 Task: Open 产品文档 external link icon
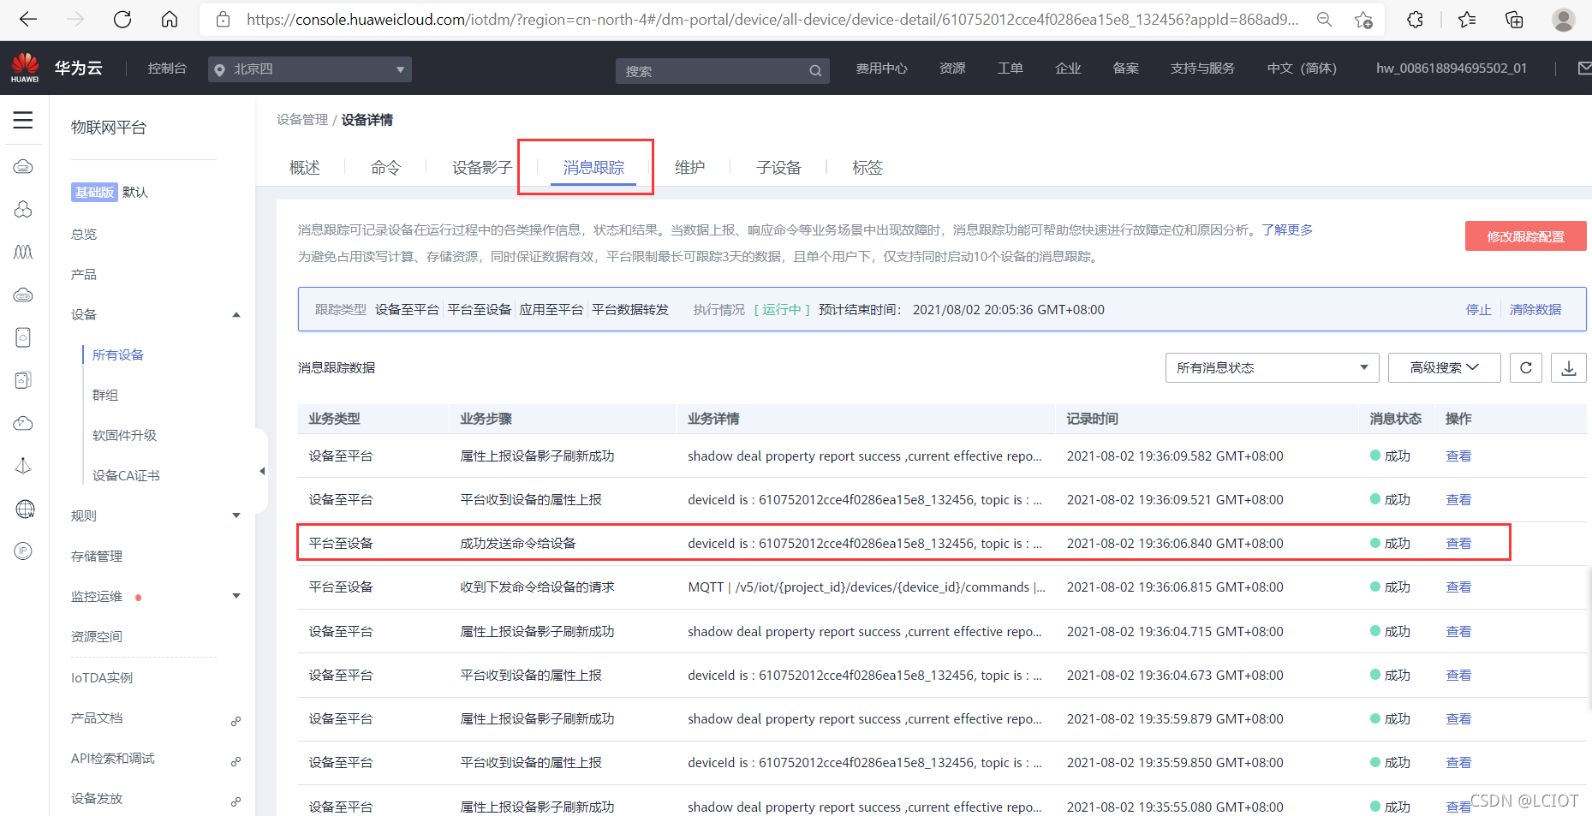tap(236, 722)
